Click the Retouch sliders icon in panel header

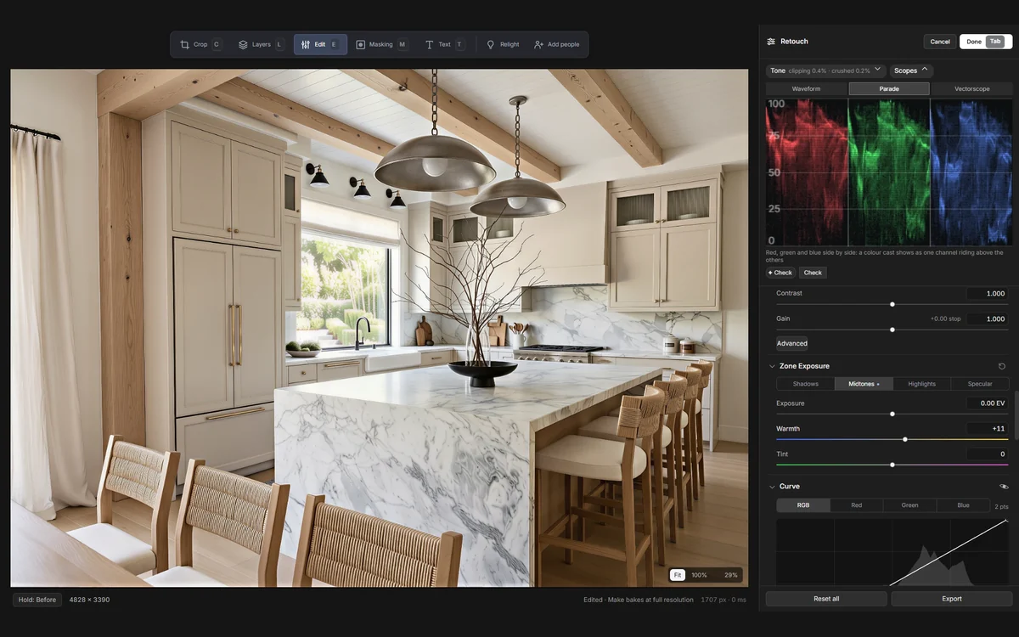pos(771,42)
